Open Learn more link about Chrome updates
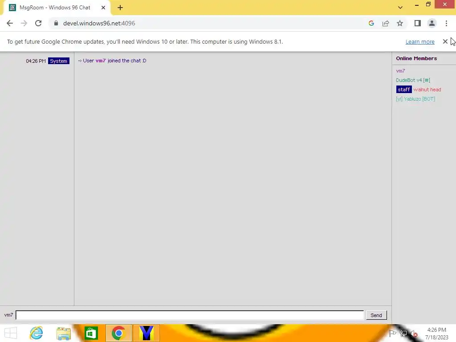Image resolution: width=456 pixels, height=342 pixels. pos(420,41)
